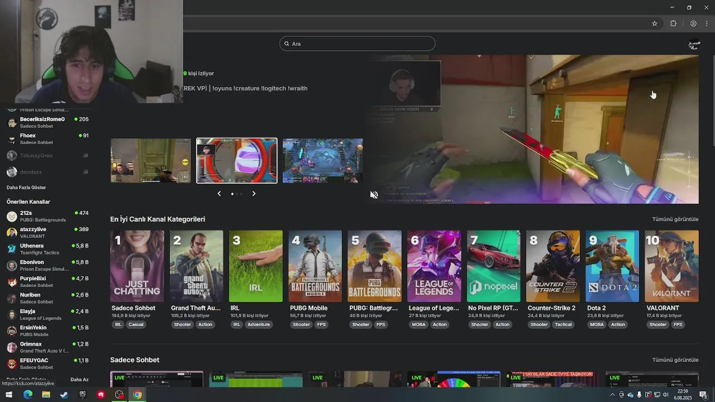Viewport: 715px width, 402px height.
Task: Open the Windows notification center icon
Action: 703,395
